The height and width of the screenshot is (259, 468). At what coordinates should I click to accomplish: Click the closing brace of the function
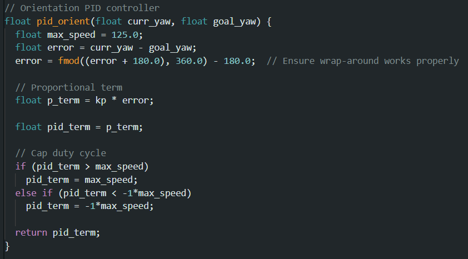pyautogui.click(x=7, y=246)
